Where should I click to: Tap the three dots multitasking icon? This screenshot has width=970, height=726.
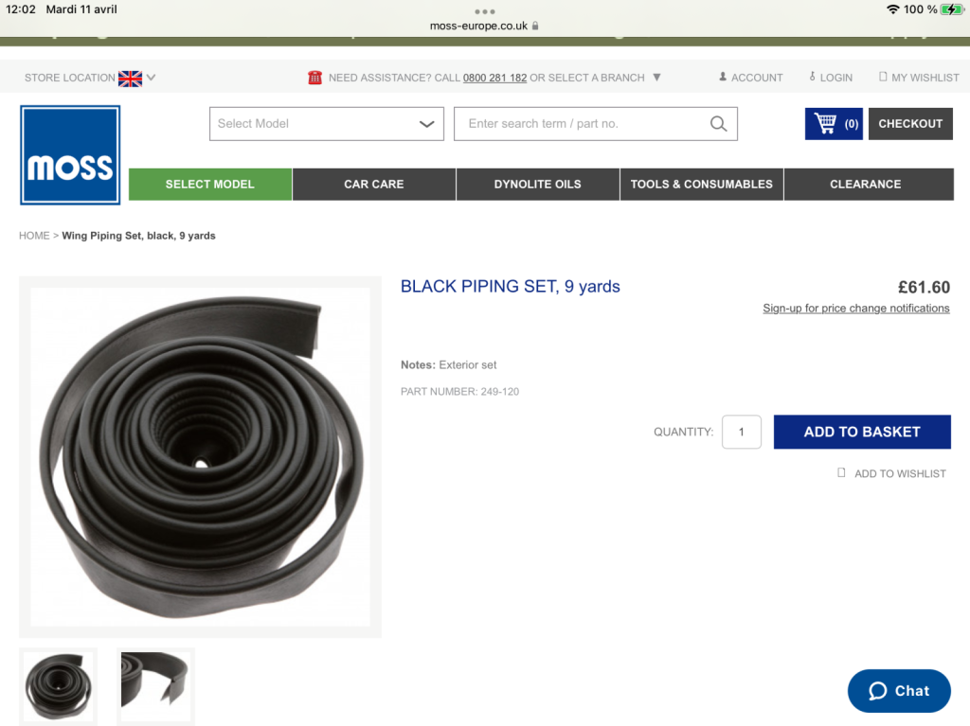click(x=484, y=11)
